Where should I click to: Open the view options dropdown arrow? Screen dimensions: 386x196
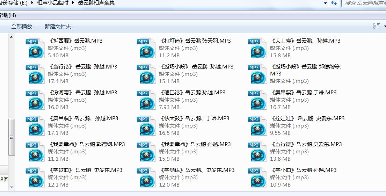click(385, 26)
